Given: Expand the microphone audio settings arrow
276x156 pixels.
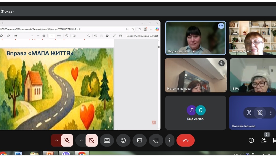Looking at the screenshot, I should tap(57, 140).
